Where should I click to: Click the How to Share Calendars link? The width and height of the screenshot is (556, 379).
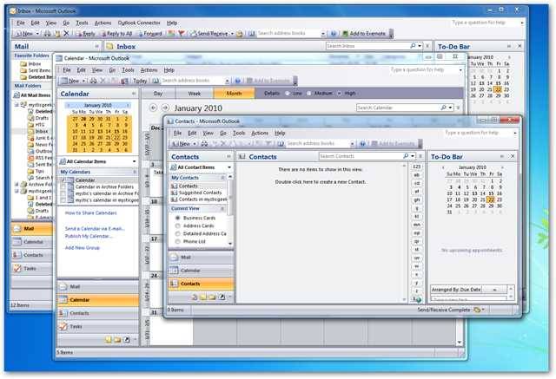pyautogui.click(x=90, y=213)
